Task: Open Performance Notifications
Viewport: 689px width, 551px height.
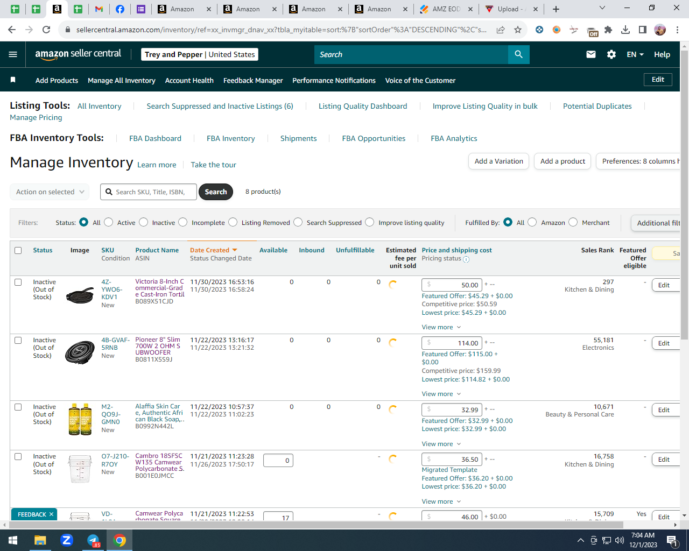Action: pos(334,80)
